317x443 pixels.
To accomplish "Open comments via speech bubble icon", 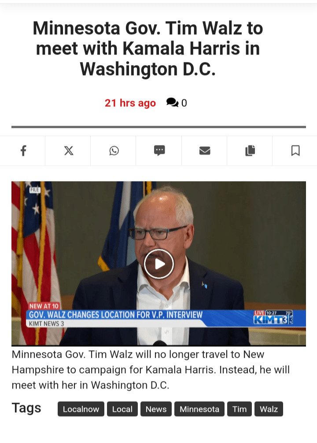I will pos(173,102).
